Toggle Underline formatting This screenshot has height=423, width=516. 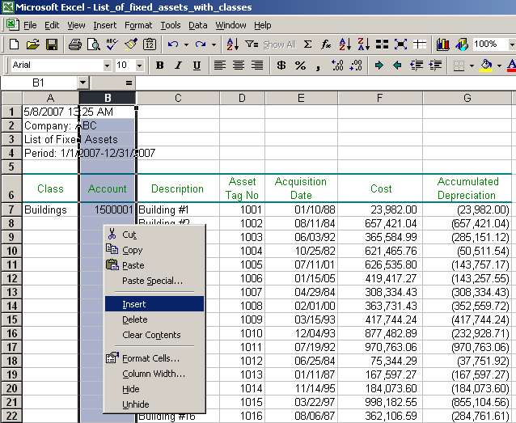click(x=197, y=66)
